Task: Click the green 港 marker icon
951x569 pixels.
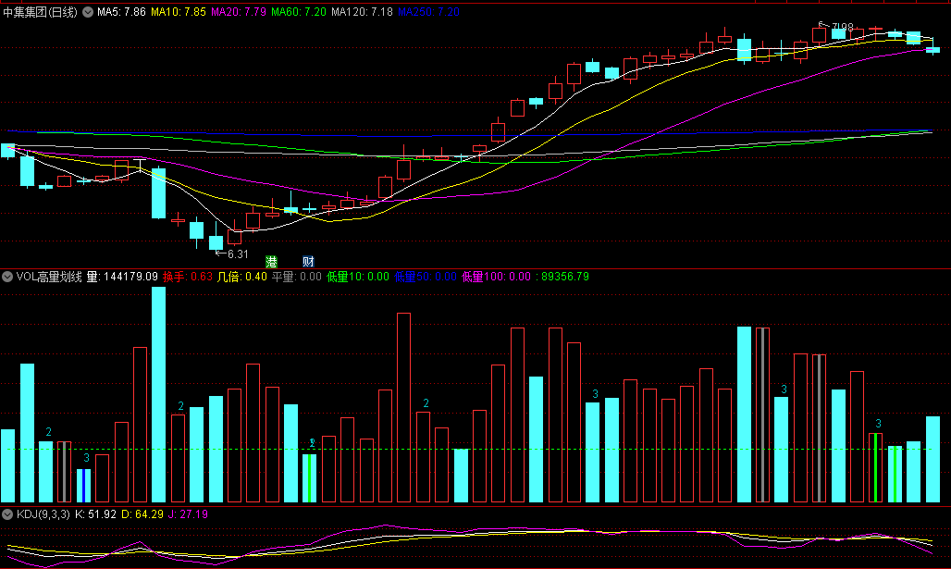Action: 271,262
